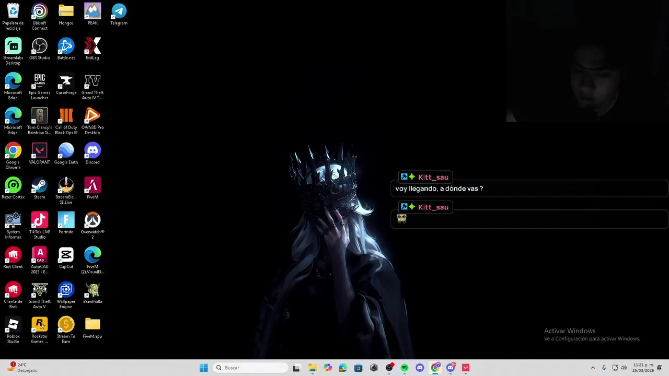Image resolution: width=669 pixels, height=376 pixels.
Task: Open the Battle.net desktop shortcut
Action: tap(66, 49)
